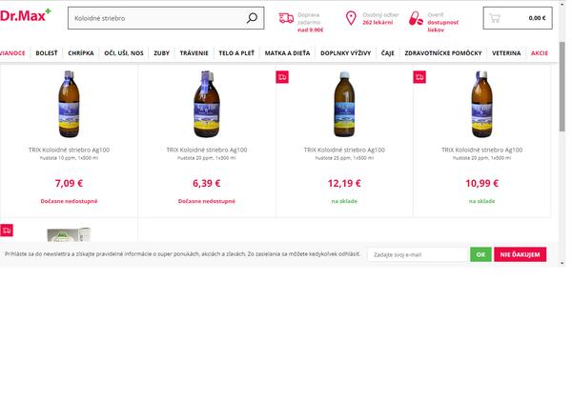The image size is (572, 402).
Task: Focus the newsletter e-mail input field
Action: [x=418, y=254]
